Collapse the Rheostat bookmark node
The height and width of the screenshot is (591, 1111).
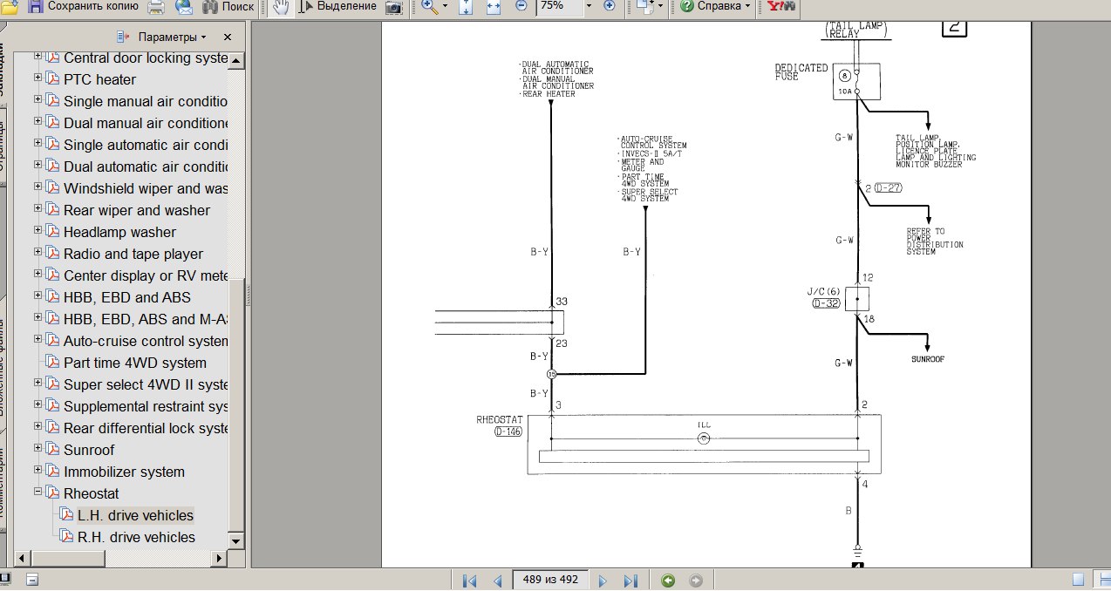pos(38,492)
